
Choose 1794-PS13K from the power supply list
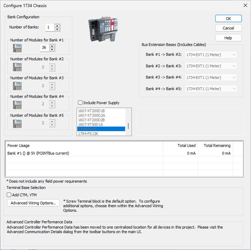tap(88, 134)
